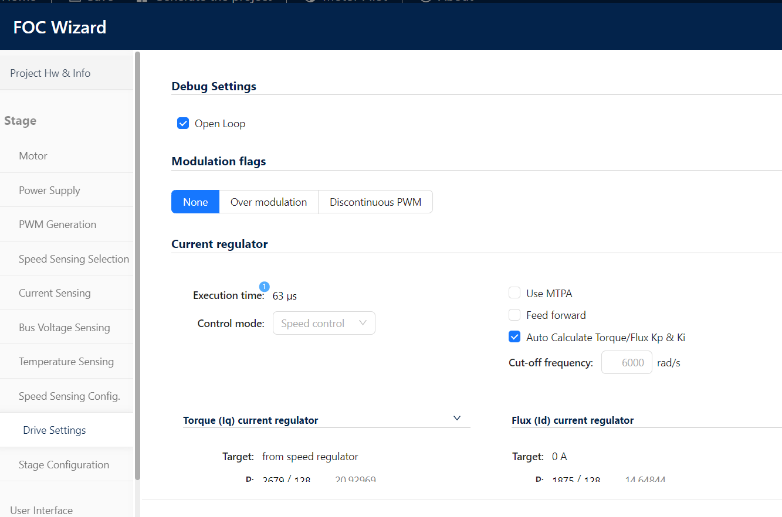This screenshot has height=517, width=782.
Task: Click the sidebar vertical scrollbar
Action: click(138, 264)
